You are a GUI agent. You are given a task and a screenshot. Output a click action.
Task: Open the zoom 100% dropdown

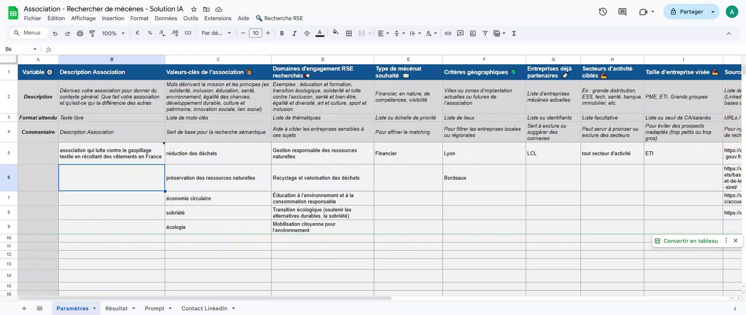pyautogui.click(x=113, y=33)
